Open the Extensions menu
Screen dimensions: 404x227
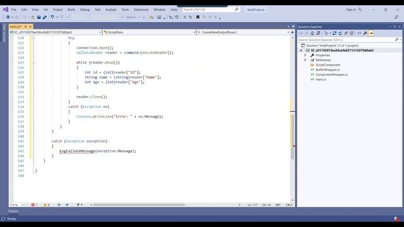141,9
